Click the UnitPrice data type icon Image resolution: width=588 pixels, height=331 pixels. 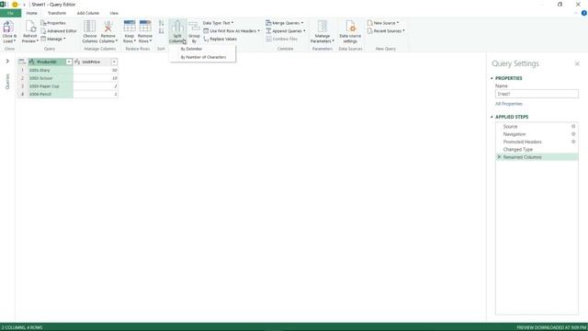click(77, 62)
